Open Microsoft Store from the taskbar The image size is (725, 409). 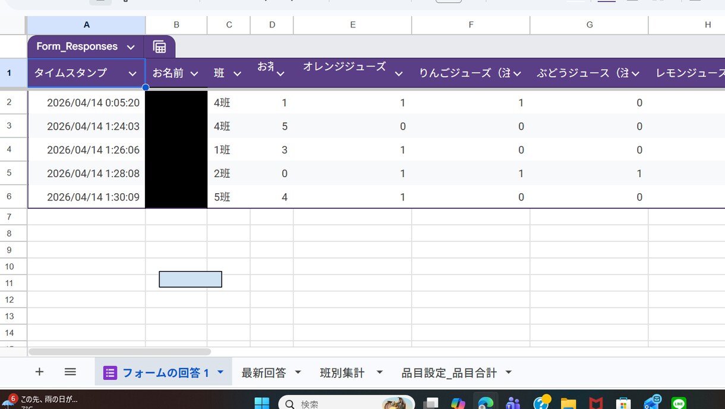pos(623,404)
